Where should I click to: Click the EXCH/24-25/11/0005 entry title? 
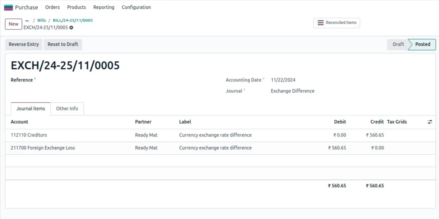click(x=65, y=66)
